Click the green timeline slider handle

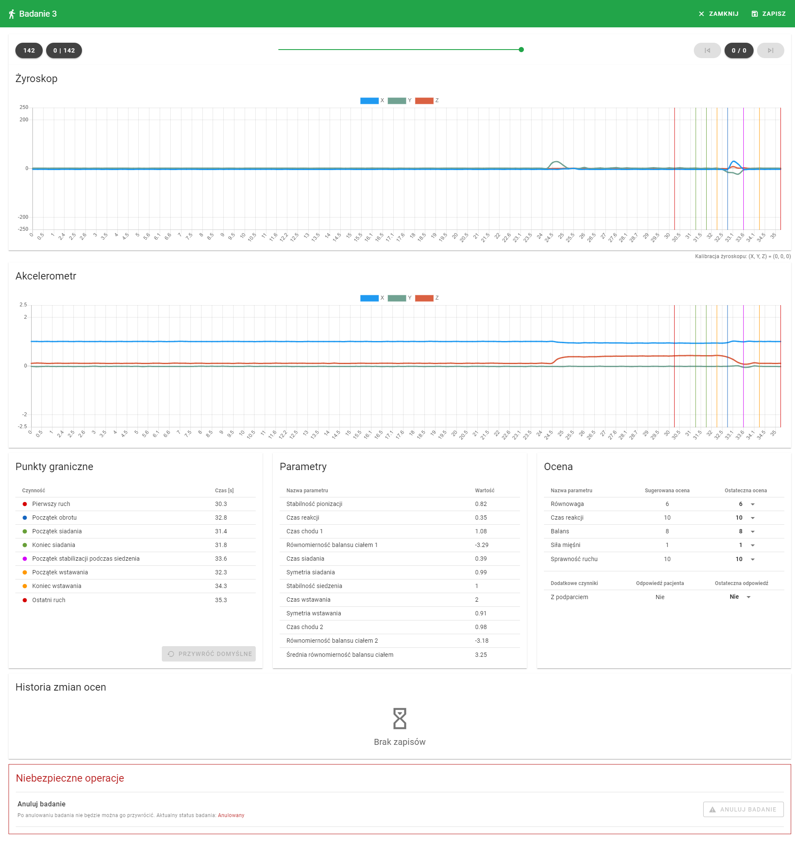click(x=521, y=50)
